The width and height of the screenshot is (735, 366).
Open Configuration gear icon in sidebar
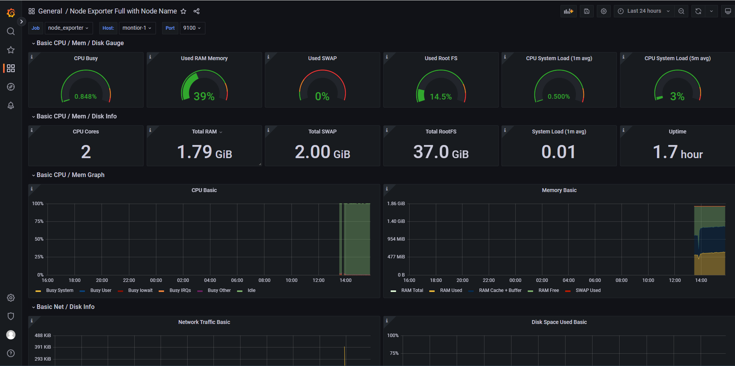click(11, 298)
